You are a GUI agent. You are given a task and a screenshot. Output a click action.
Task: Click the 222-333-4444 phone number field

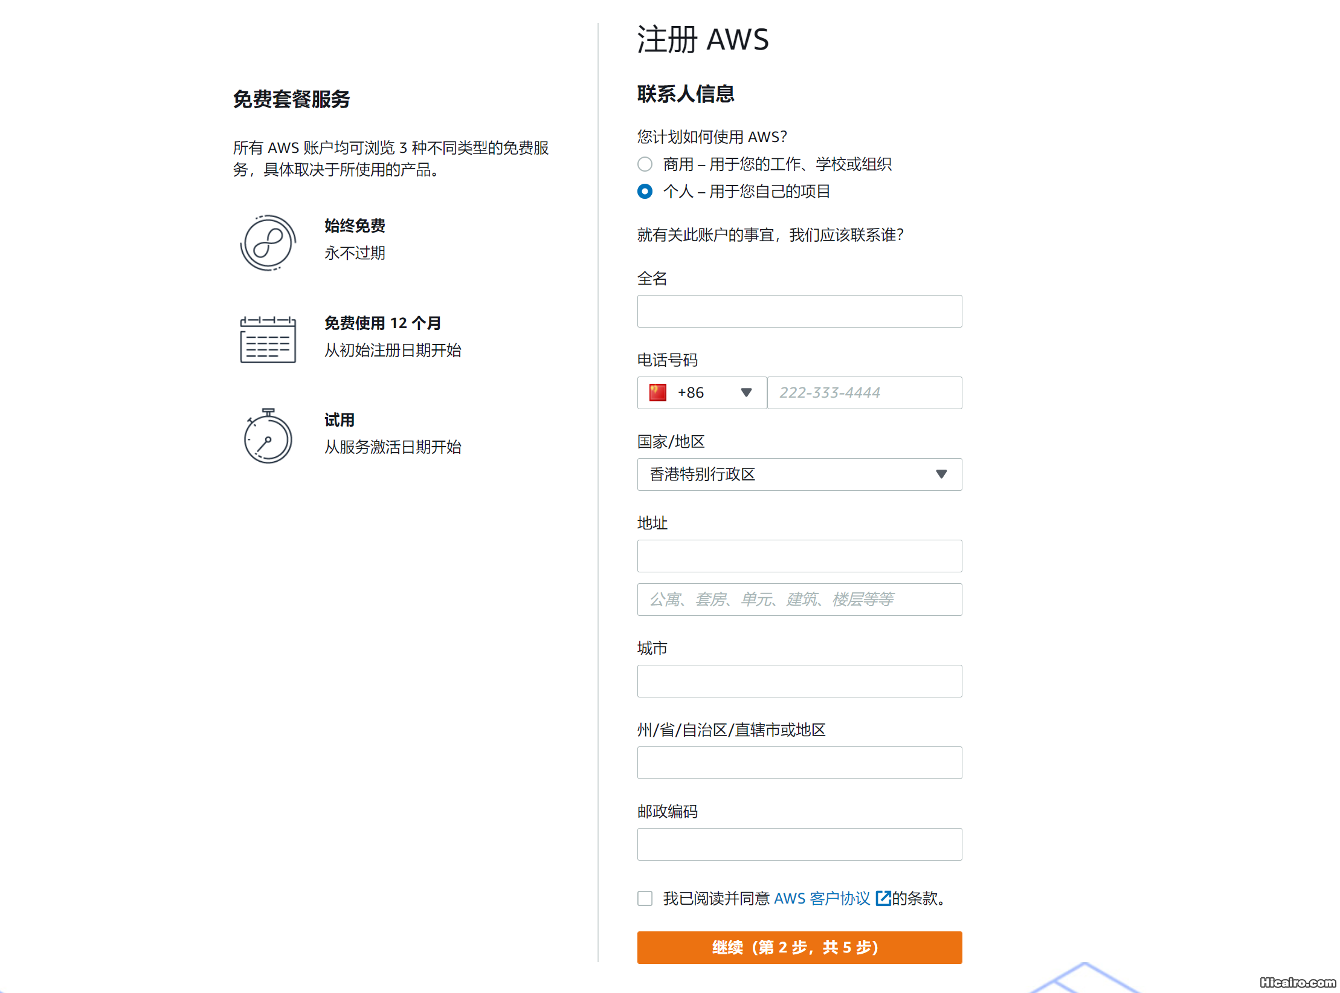pos(864,392)
